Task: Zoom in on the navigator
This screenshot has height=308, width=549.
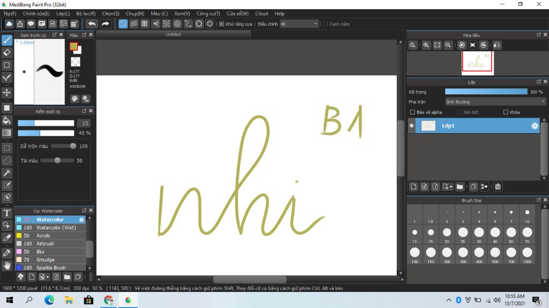Action: [426, 45]
